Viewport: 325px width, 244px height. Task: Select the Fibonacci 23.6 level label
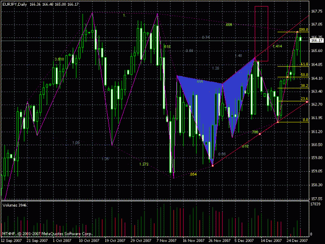coord(304,99)
